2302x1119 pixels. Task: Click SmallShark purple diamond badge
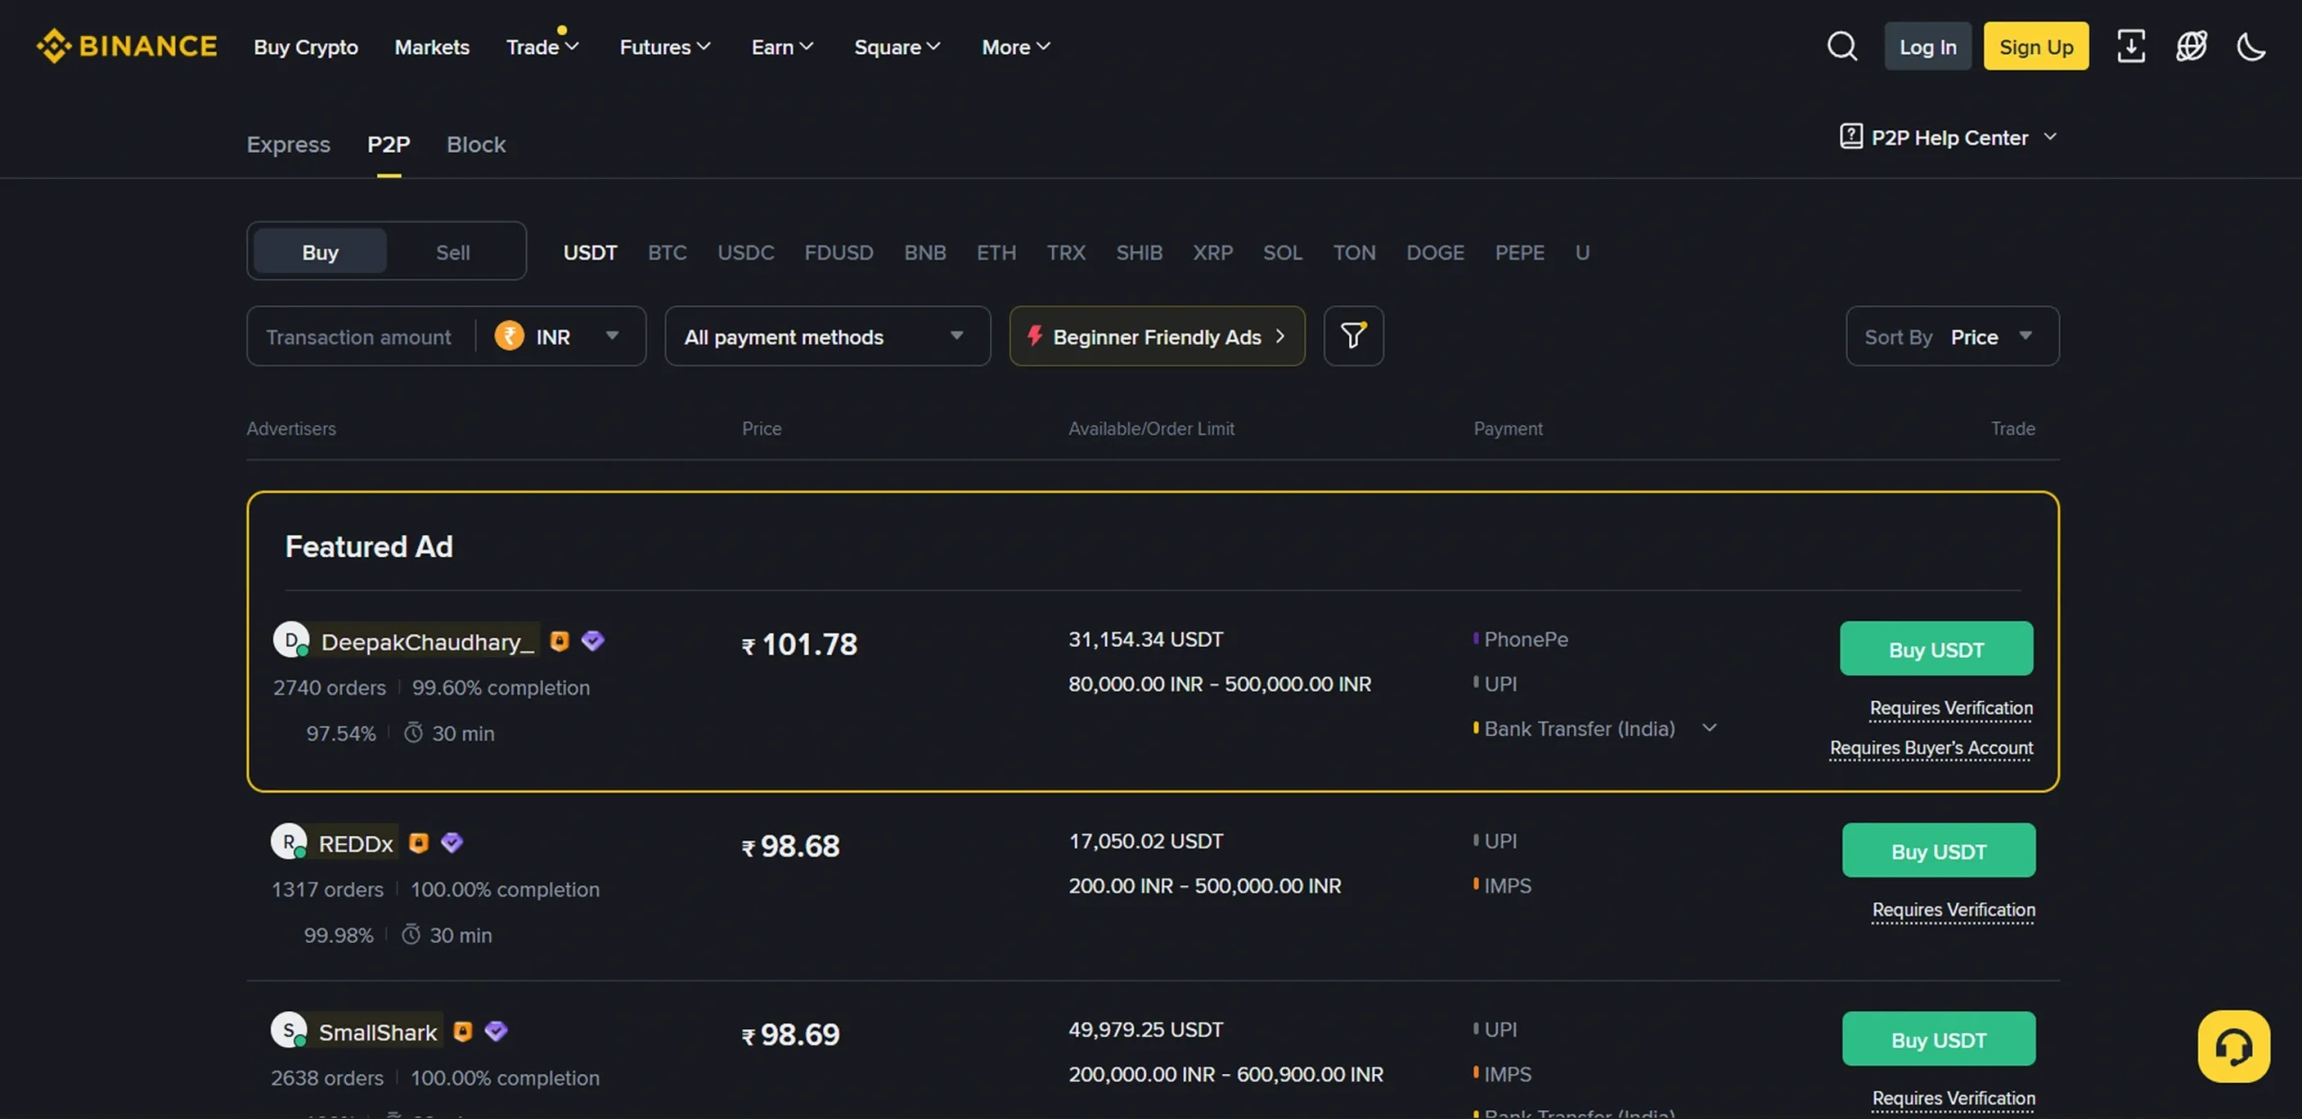pos(496,1031)
